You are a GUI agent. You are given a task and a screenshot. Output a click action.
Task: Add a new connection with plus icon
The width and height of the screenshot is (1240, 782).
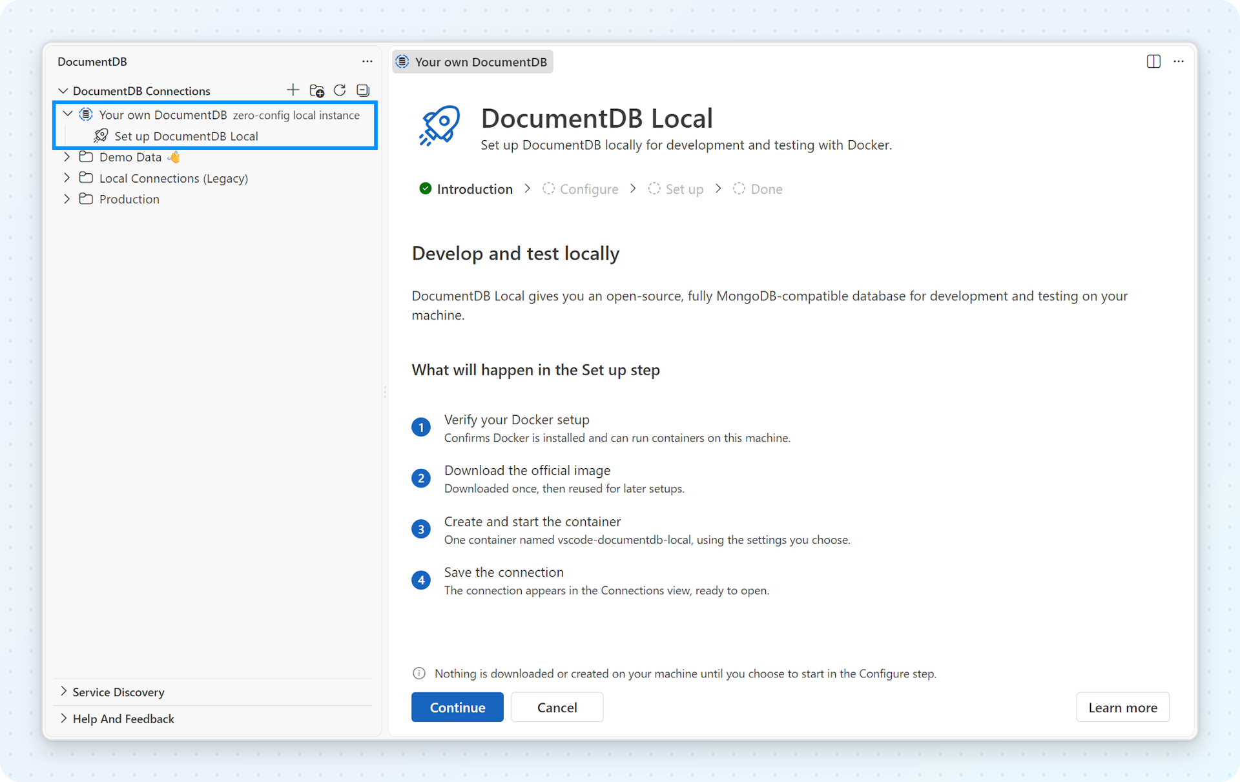[x=293, y=90]
